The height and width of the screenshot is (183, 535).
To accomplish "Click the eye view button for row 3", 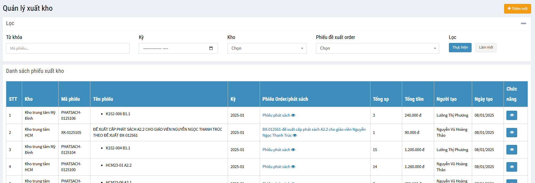I will pyautogui.click(x=511, y=150).
